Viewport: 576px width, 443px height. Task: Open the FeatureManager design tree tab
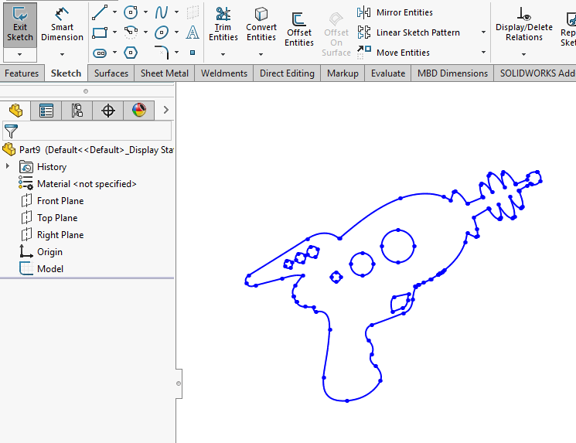coord(15,111)
